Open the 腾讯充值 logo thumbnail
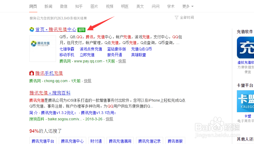 pyautogui.click(x=43, y=48)
